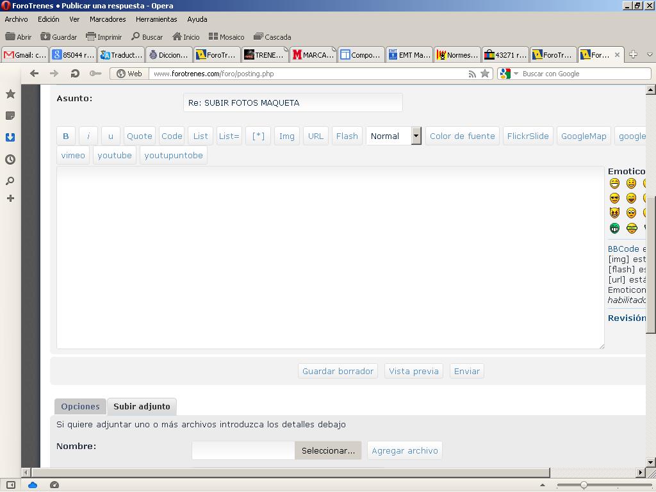Expand the Normal font size dropdown
Image resolution: width=656 pixels, height=492 pixels.
pos(416,136)
